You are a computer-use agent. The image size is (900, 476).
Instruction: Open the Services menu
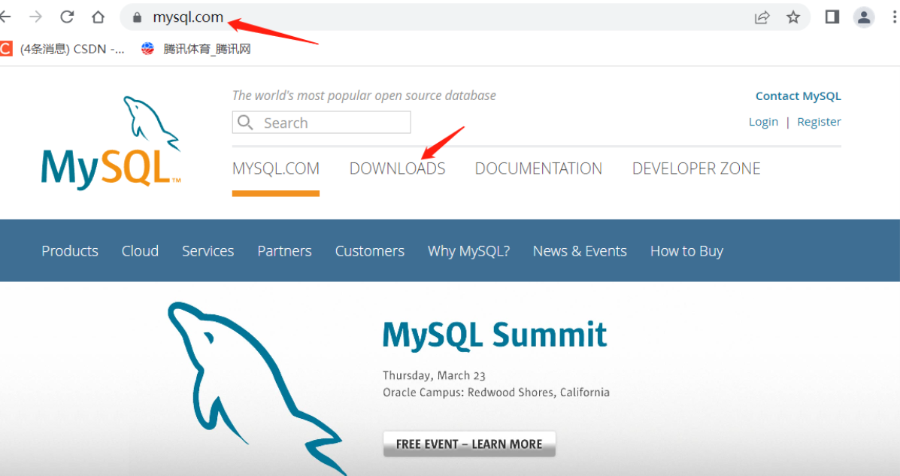coord(208,251)
